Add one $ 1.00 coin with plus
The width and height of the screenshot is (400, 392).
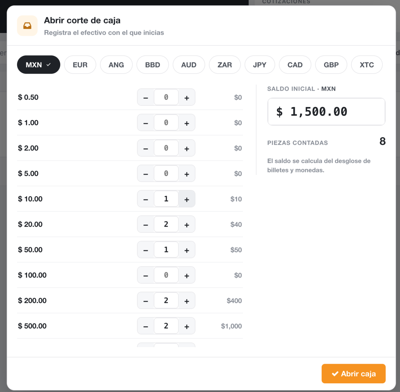click(x=187, y=123)
